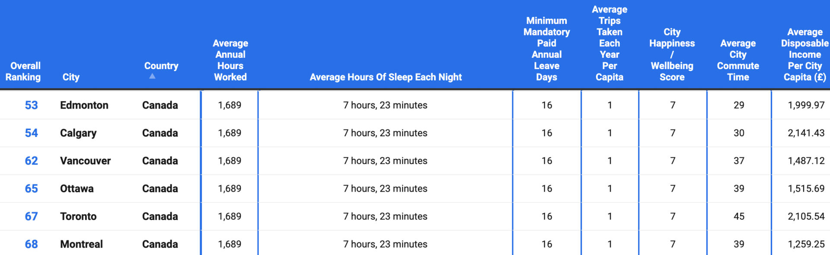The width and height of the screenshot is (830, 255).
Task: Sort by Average Annual Hours Worked header
Action: pos(230,60)
